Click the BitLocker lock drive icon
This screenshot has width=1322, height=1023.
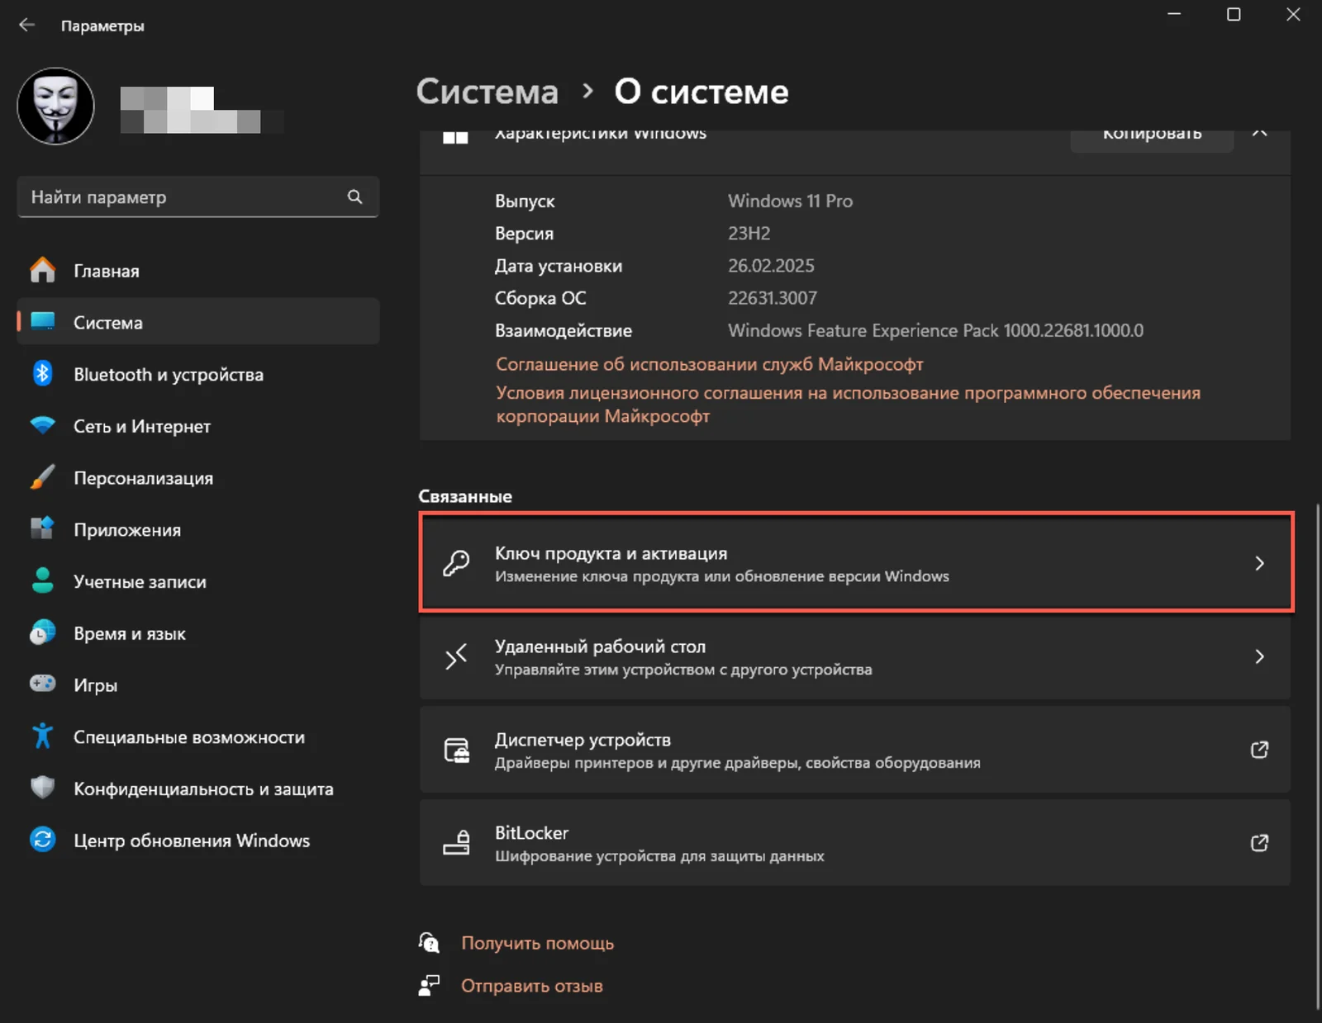point(456,843)
